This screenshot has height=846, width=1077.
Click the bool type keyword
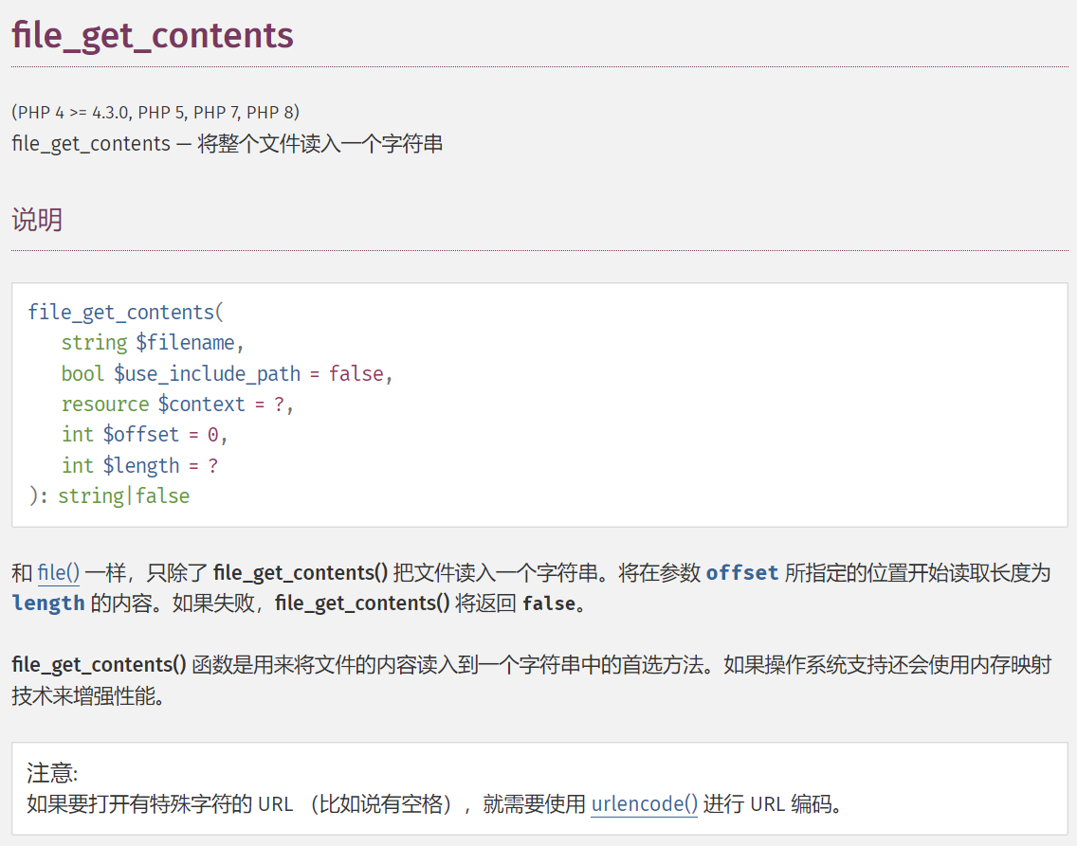point(82,374)
